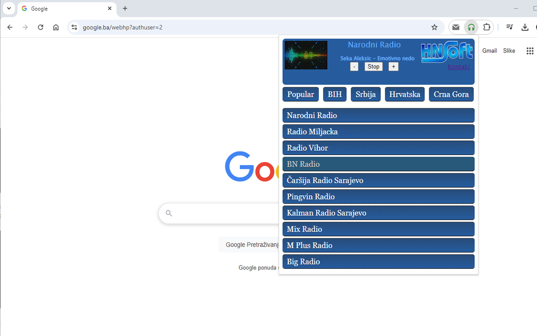The image size is (537, 336).
Task: Play Čaršija Radio Sarajevo station
Action: click(378, 180)
